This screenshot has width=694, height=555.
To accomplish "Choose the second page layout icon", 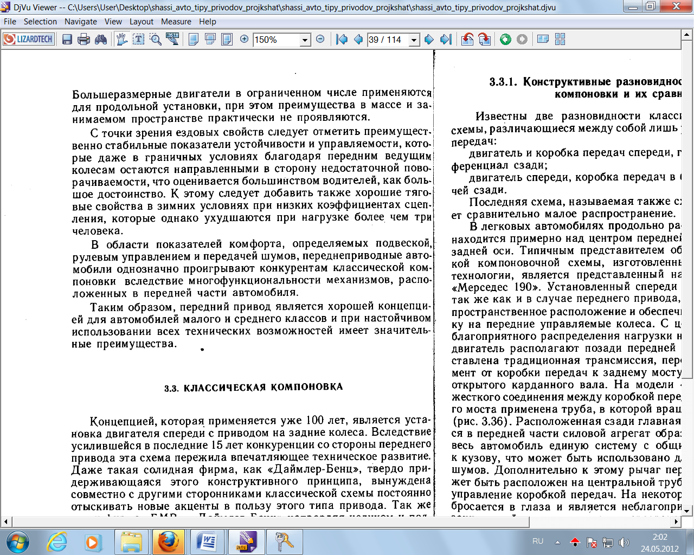I will pyautogui.click(x=210, y=40).
